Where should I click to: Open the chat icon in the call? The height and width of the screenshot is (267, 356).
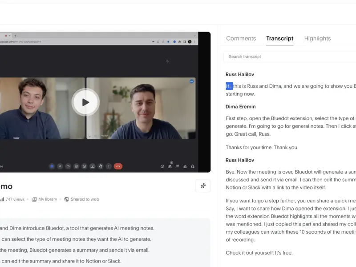(177, 166)
